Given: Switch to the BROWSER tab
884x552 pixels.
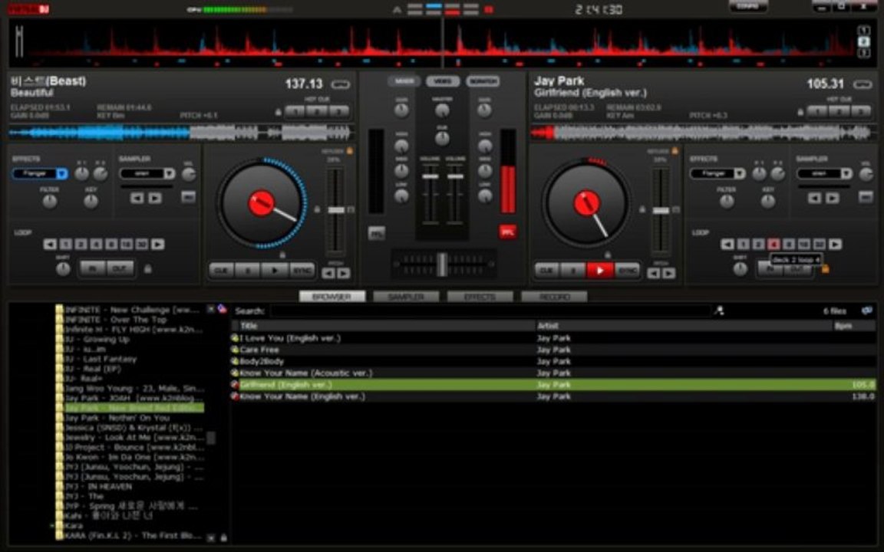Looking at the screenshot, I should 332,296.
